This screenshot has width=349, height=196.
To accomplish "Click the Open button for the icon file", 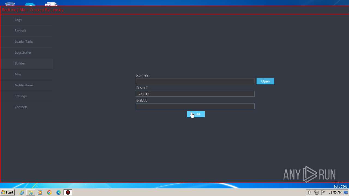I will 265,81.
